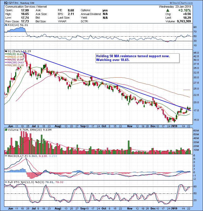203x211 pixels.
Task: Click the iQIYI Inc. Nasdaq GM company name
Action: [21, 3]
